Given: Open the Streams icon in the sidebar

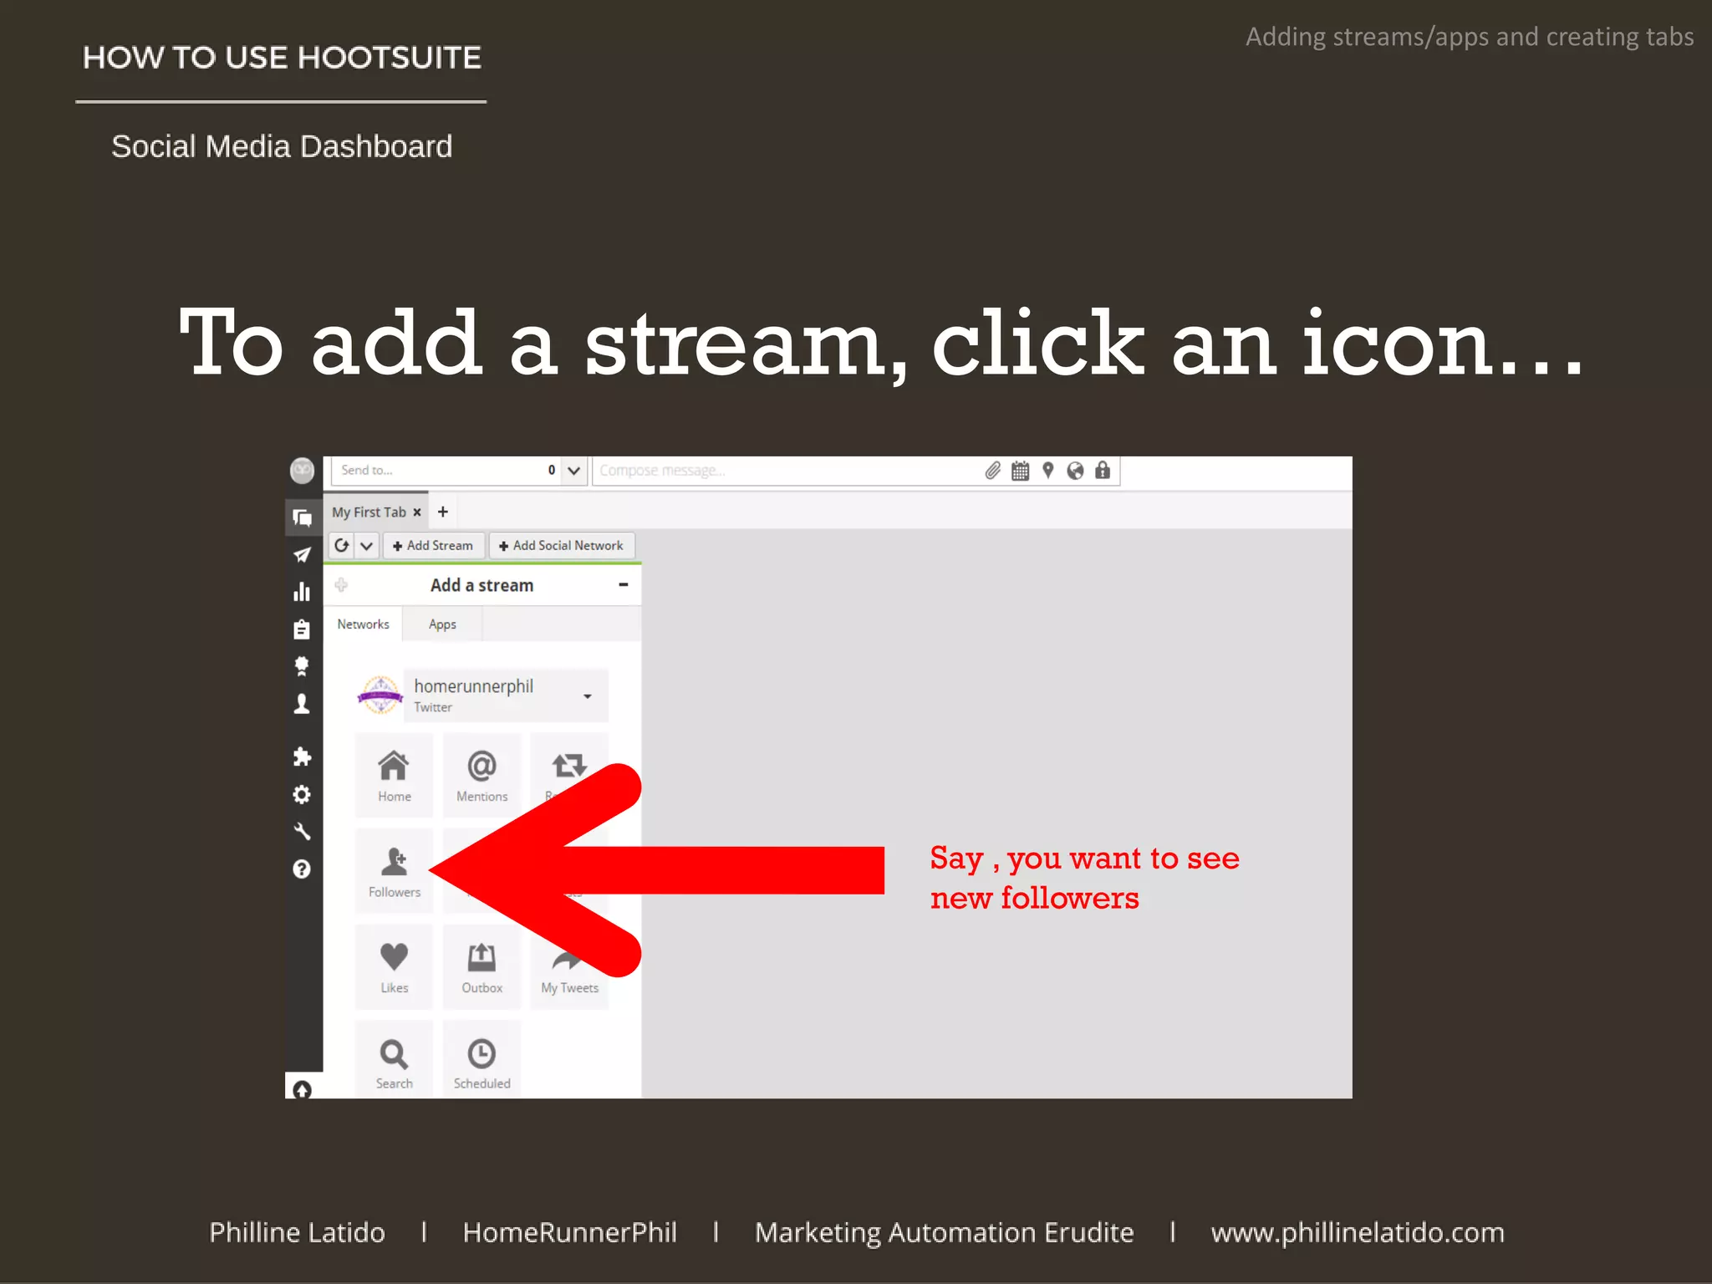Looking at the screenshot, I should tap(303, 517).
